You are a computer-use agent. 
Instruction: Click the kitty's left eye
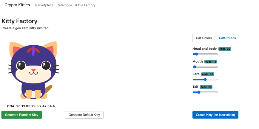click(21, 66)
